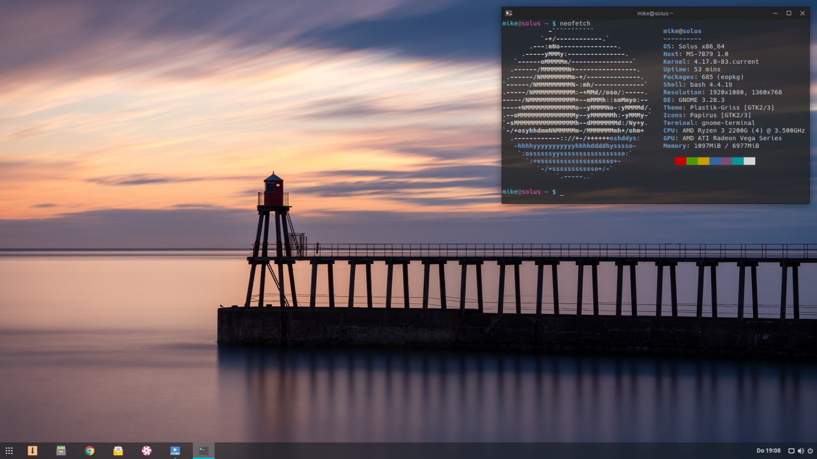Click the Theme: Plastik-Griss line
Image resolution: width=817 pixels, height=459 pixels.
pyautogui.click(x=719, y=108)
